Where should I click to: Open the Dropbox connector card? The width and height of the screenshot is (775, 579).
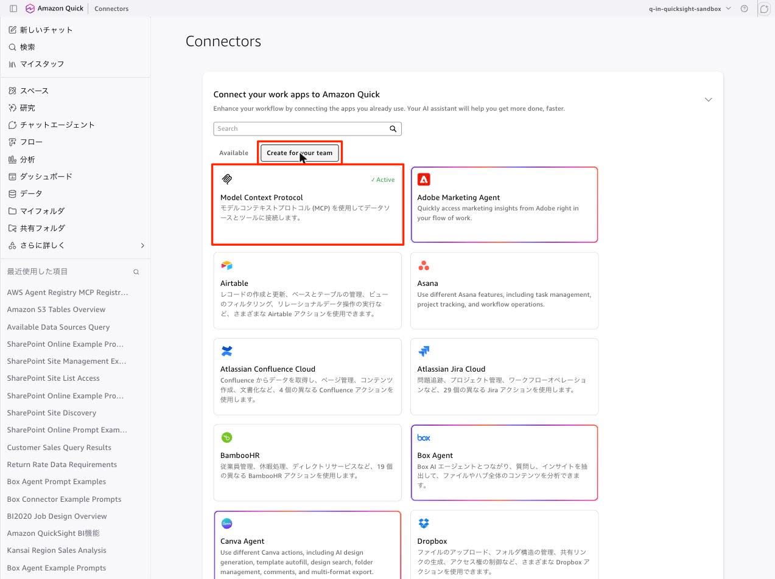click(x=505, y=545)
